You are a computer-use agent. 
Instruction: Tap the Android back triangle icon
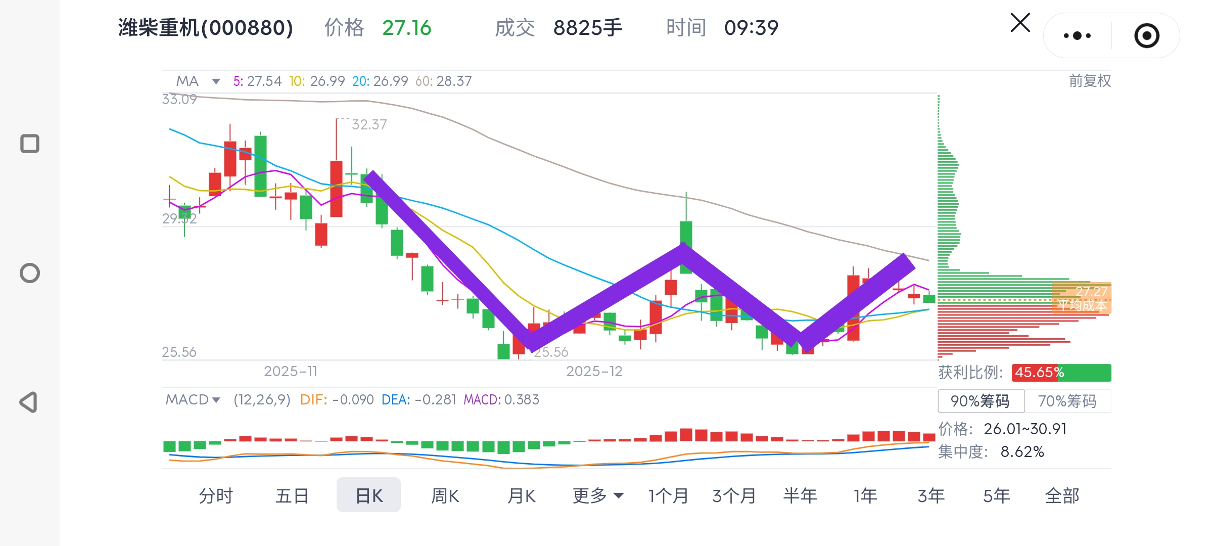29,402
